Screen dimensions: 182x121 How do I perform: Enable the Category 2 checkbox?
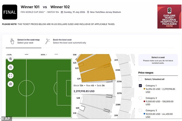(x=140, y=98)
